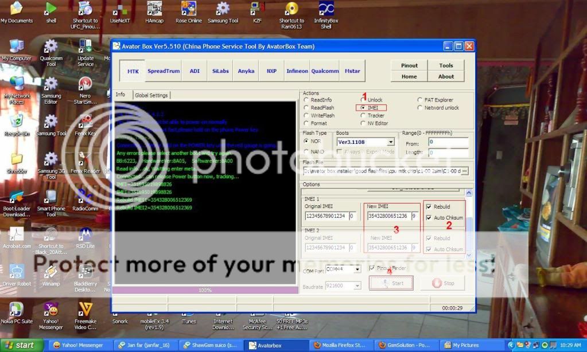Expand the COM Port dropdown
This screenshot has width=587, height=352.
357,269
